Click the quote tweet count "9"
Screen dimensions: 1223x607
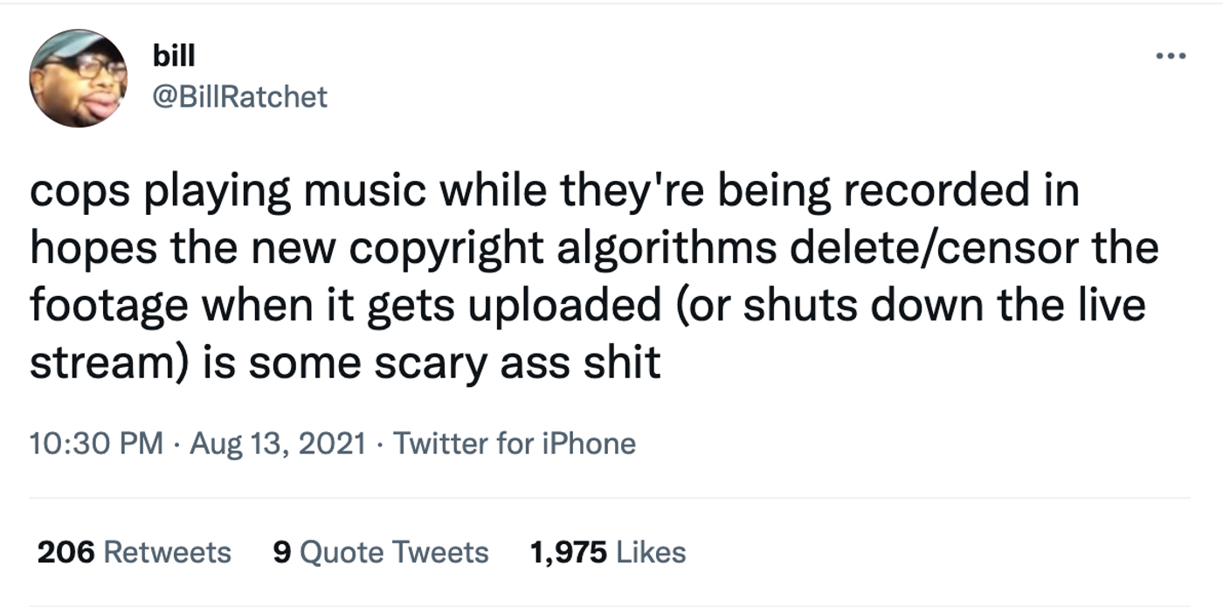pyautogui.click(x=281, y=552)
